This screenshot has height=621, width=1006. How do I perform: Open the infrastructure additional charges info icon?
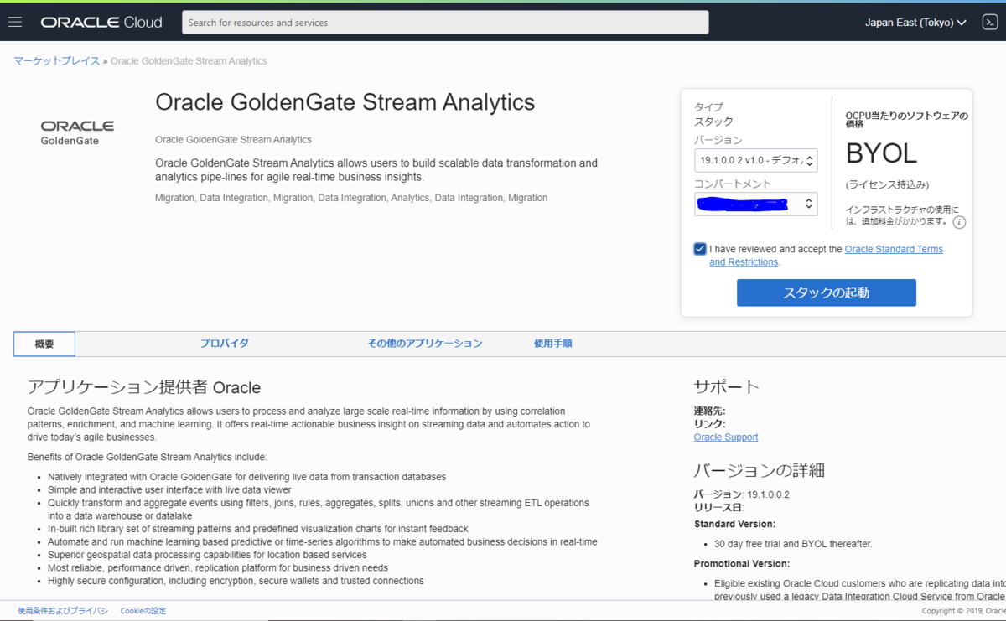point(958,222)
